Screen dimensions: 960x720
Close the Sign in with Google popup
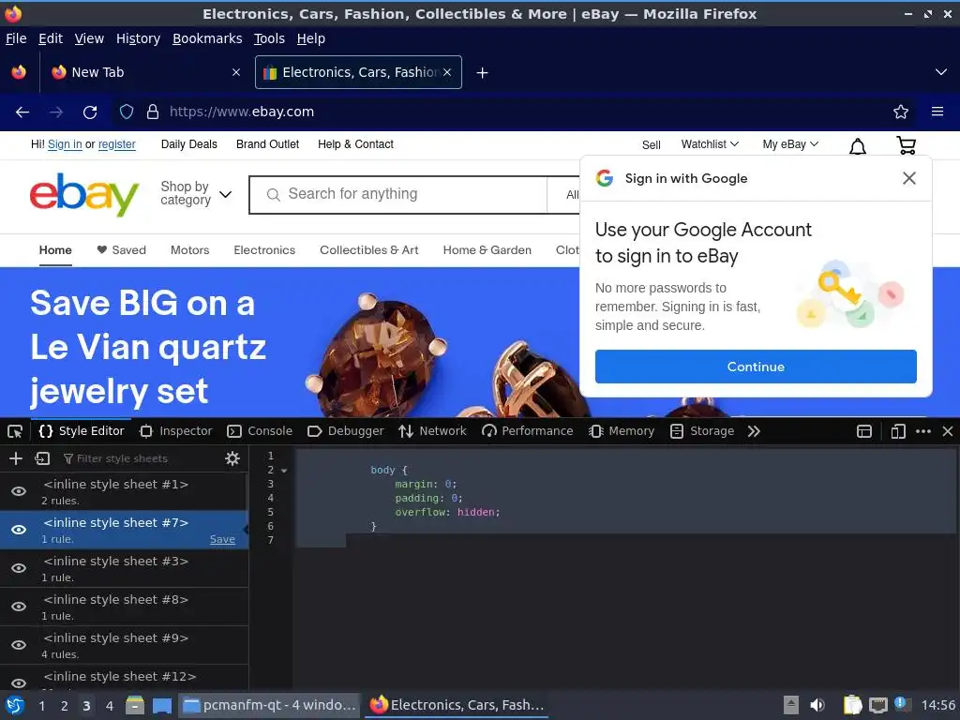[909, 178]
